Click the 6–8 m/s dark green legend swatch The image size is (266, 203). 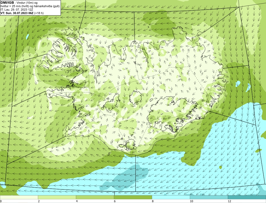pyautogui.click(x=133, y=197)
